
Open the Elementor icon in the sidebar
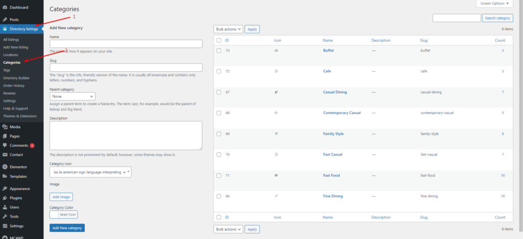tap(5, 167)
